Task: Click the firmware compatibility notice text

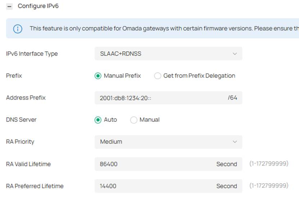Action: 164,28
